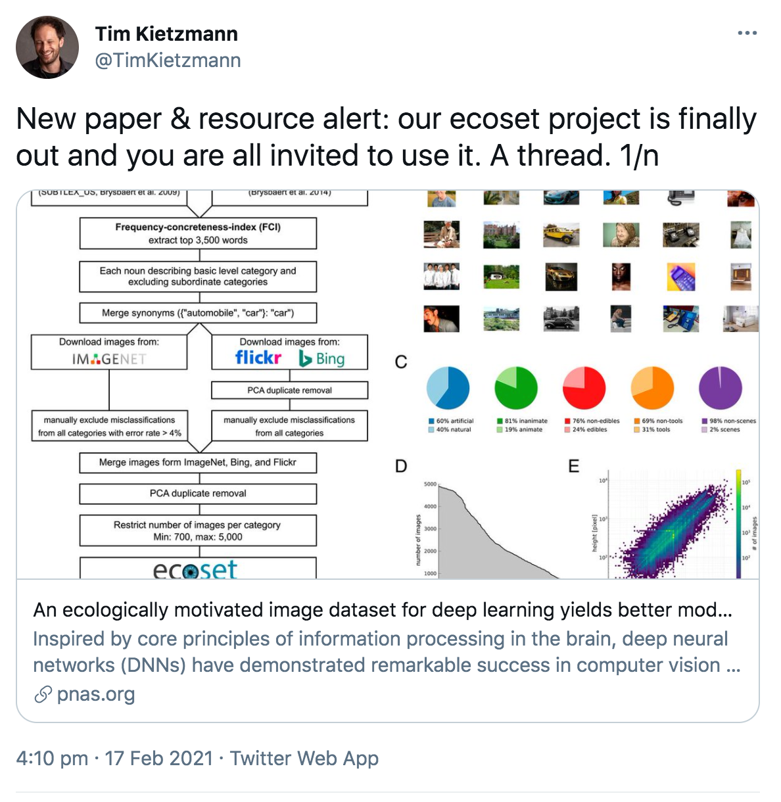The width and height of the screenshot is (781, 802).
Task: Toggle the 76% non-edibles legend square
Action: tap(568, 421)
